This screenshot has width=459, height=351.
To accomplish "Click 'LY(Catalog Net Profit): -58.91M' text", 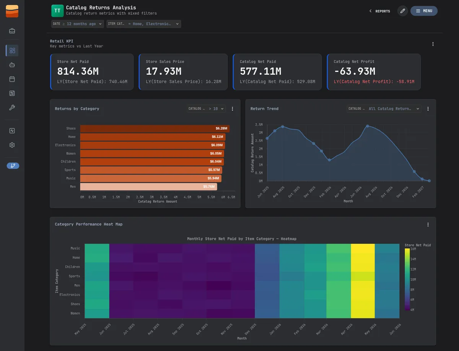I will [x=374, y=82].
